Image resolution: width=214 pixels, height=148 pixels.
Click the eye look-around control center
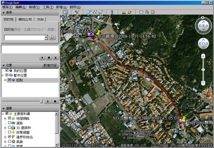tap(203, 26)
